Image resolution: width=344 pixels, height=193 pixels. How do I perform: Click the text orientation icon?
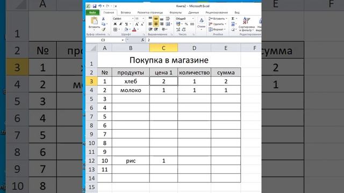[x=163, y=29]
